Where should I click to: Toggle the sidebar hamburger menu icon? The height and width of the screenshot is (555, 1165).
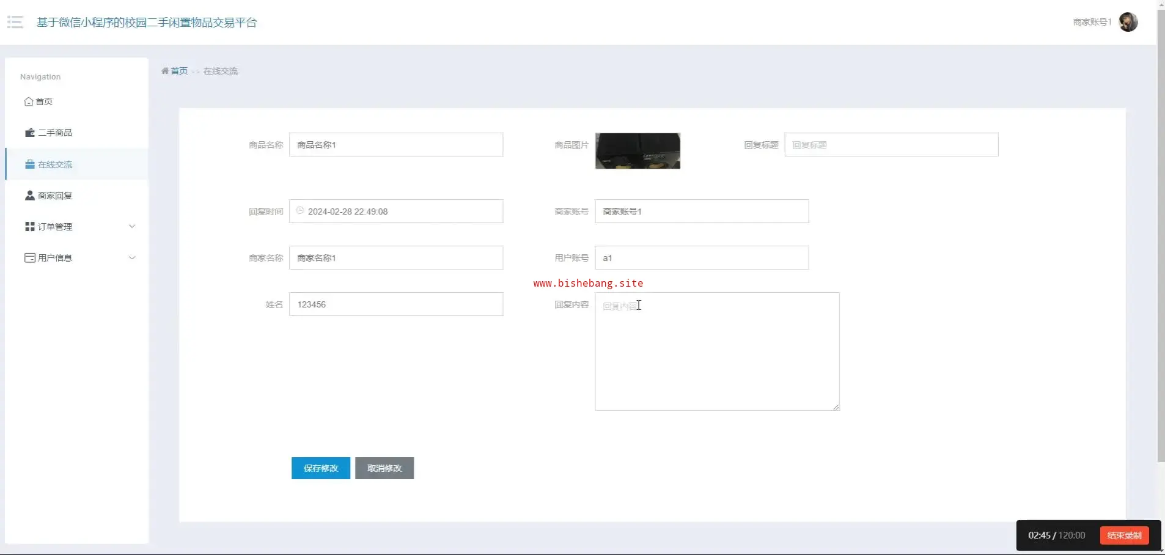(15, 23)
